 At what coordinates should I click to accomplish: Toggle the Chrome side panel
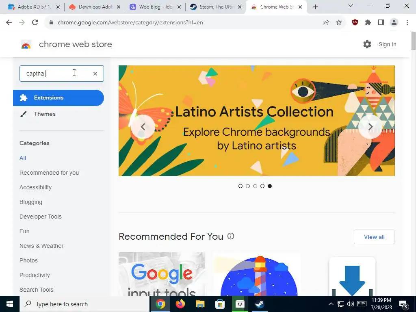coord(381,23)
